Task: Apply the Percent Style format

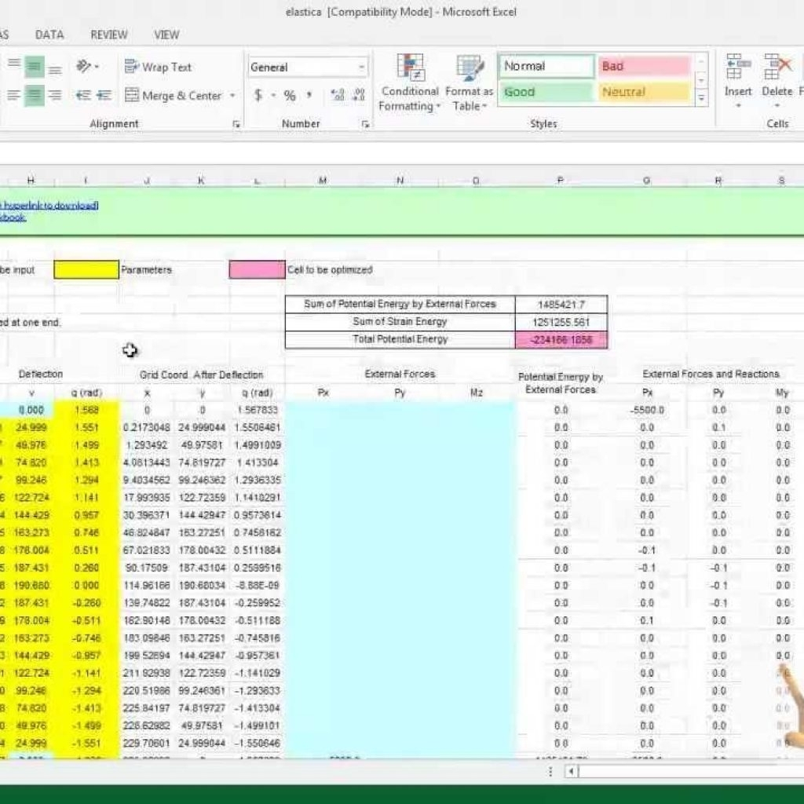Action: 288,96
